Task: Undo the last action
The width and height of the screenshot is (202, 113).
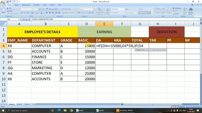Action: click(10, 2)
